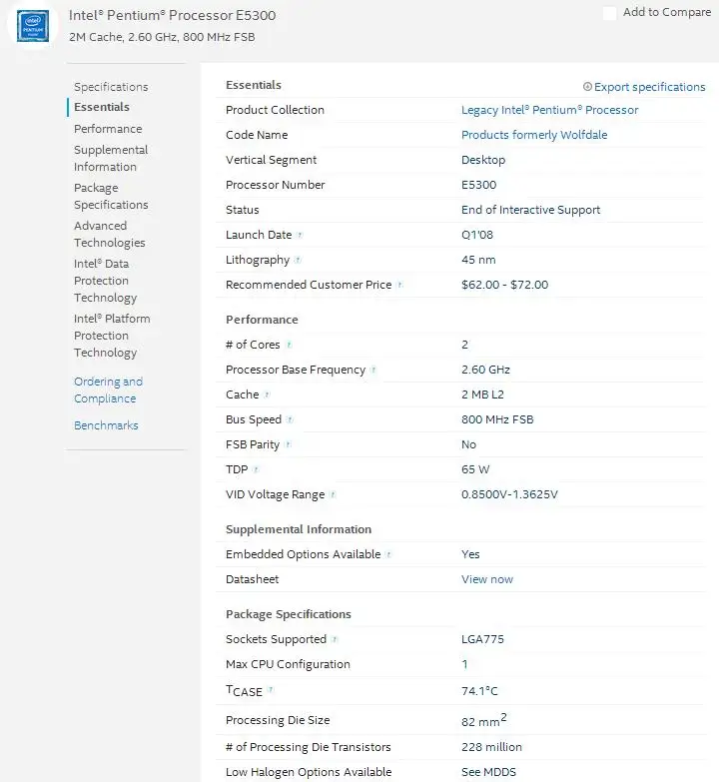Click the 2 MB L2 cache value
The width and height of the screenshot is (719, 782).
482,394
